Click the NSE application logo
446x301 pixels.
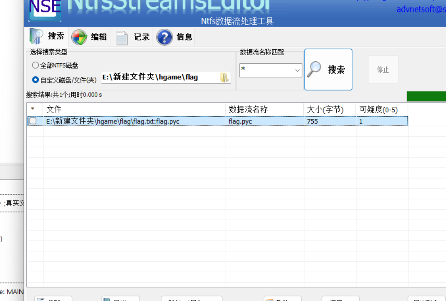[45, 9]
